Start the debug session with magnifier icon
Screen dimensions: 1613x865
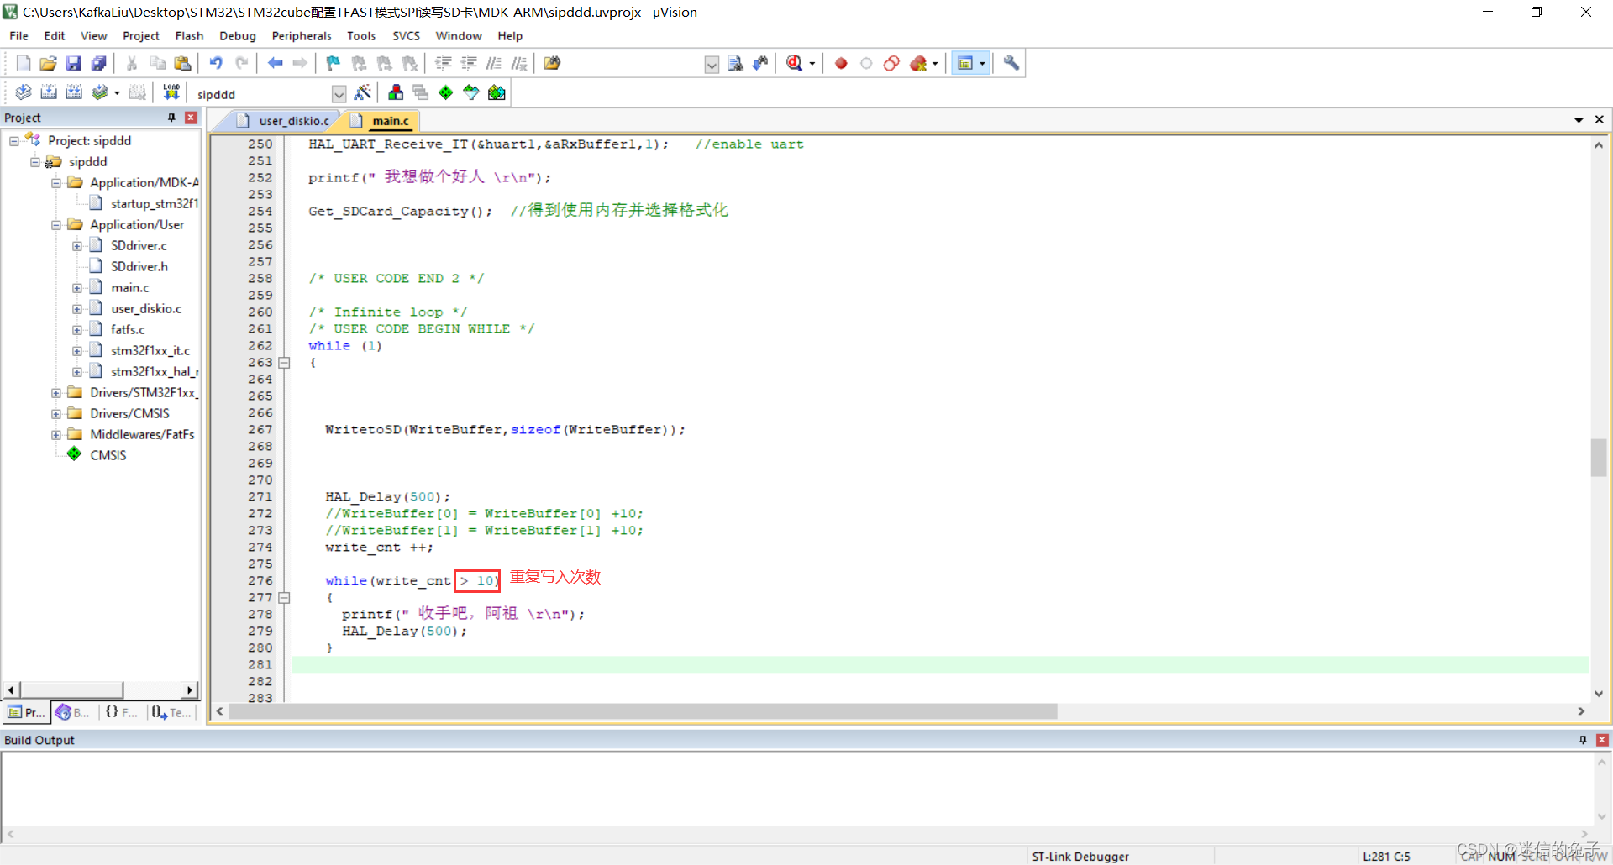[x=794, y=63]
